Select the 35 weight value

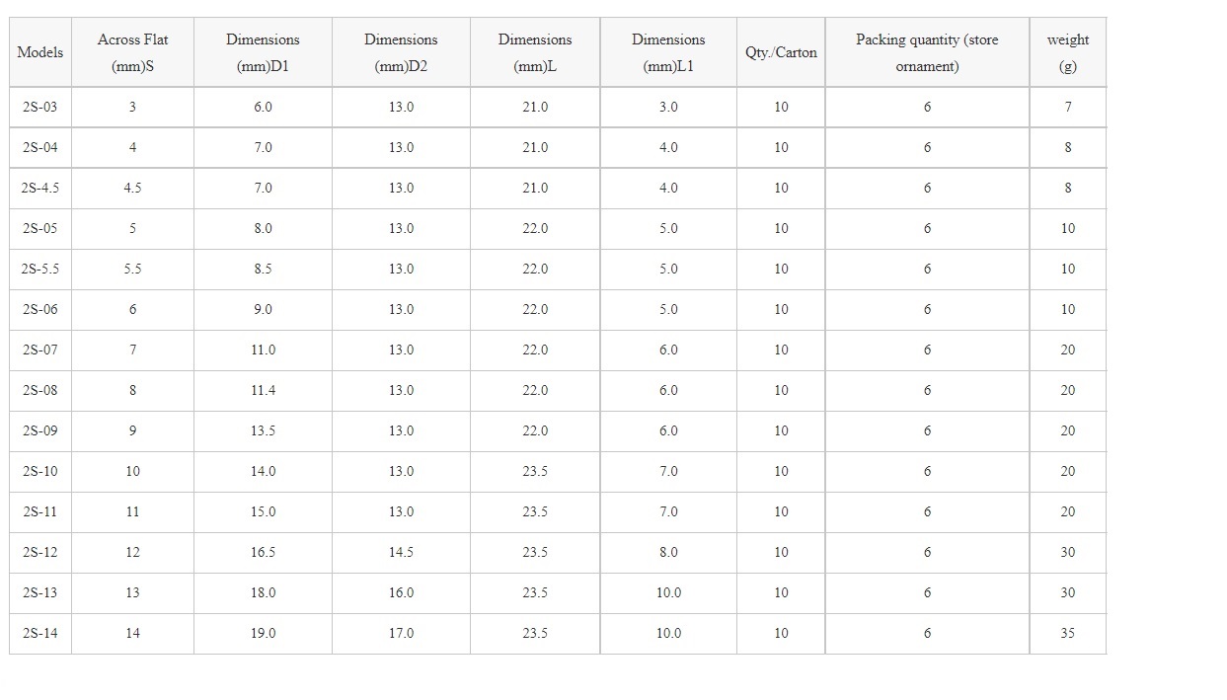tap(1067, 633)
